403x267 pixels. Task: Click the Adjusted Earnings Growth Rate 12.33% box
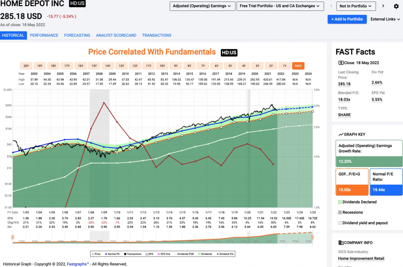(x=369, y=154)
